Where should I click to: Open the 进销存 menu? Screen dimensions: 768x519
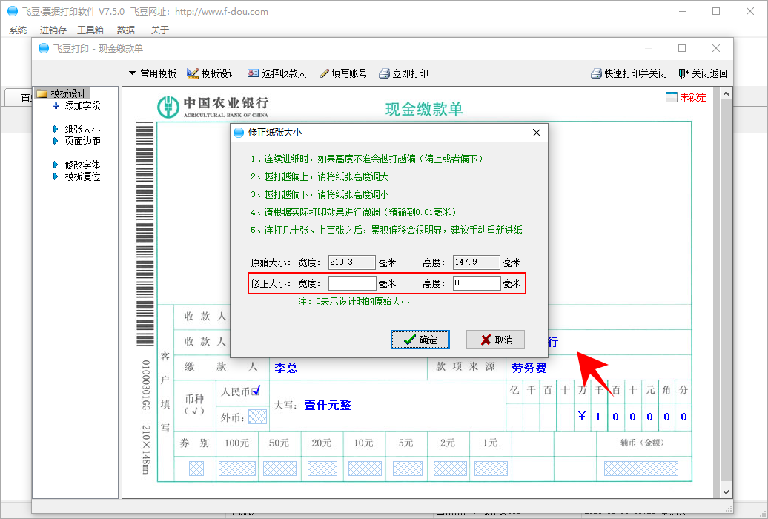pos(53,30)
